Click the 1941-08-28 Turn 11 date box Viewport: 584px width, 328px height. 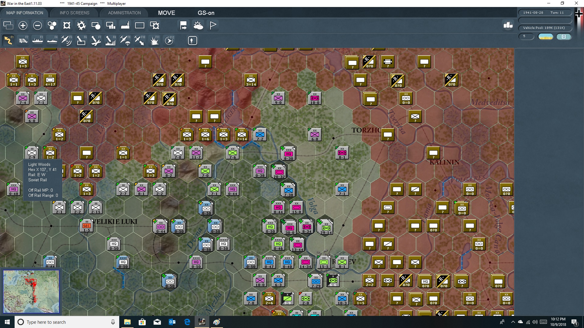[x=545, y=13]
